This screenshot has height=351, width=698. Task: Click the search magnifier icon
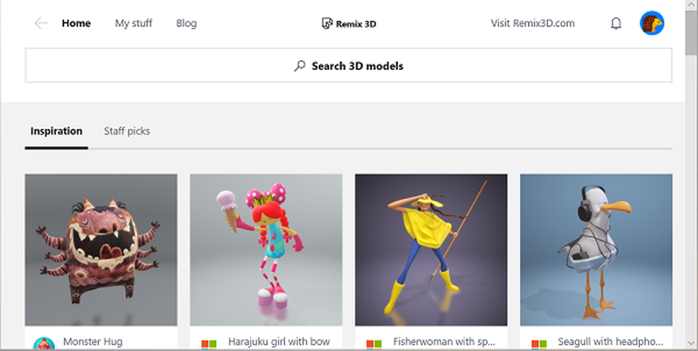[299, 66]
